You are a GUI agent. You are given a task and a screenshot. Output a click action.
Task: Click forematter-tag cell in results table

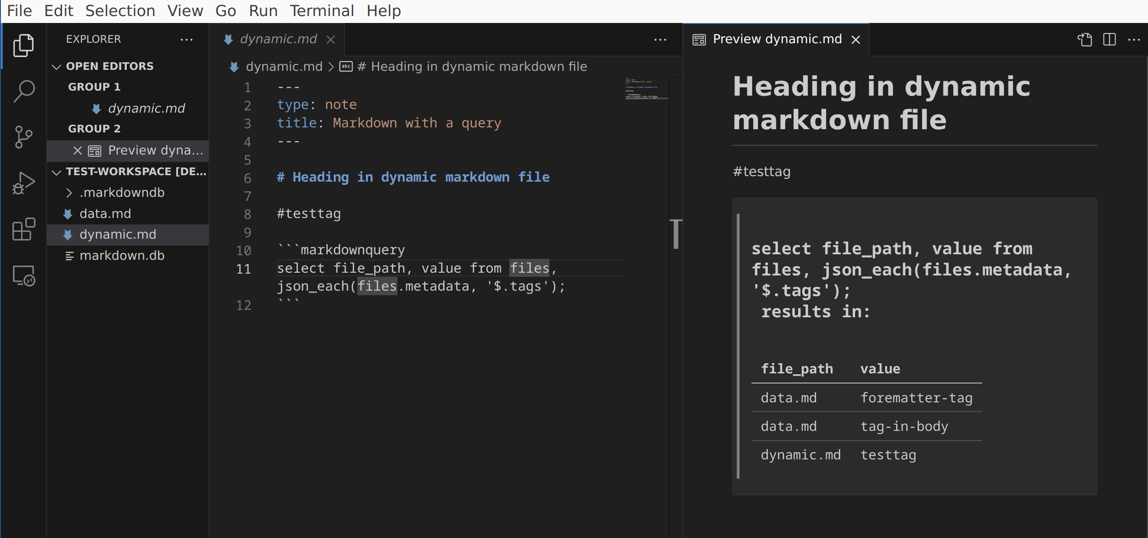point(916,398)
